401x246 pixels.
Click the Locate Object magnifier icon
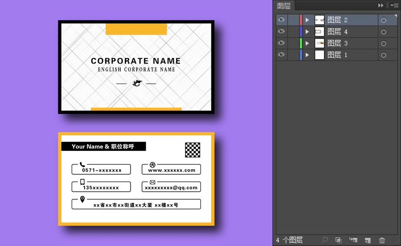coord(325,240)
